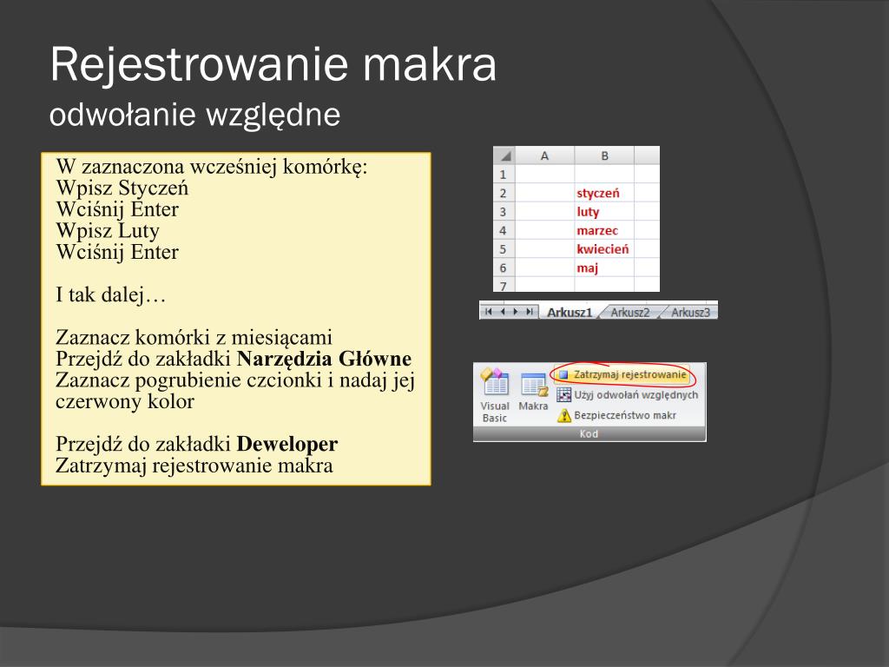Screen dimensions: 889x667
Task: Click the bold text Narzędzia Główne
Action: (324, 359)
